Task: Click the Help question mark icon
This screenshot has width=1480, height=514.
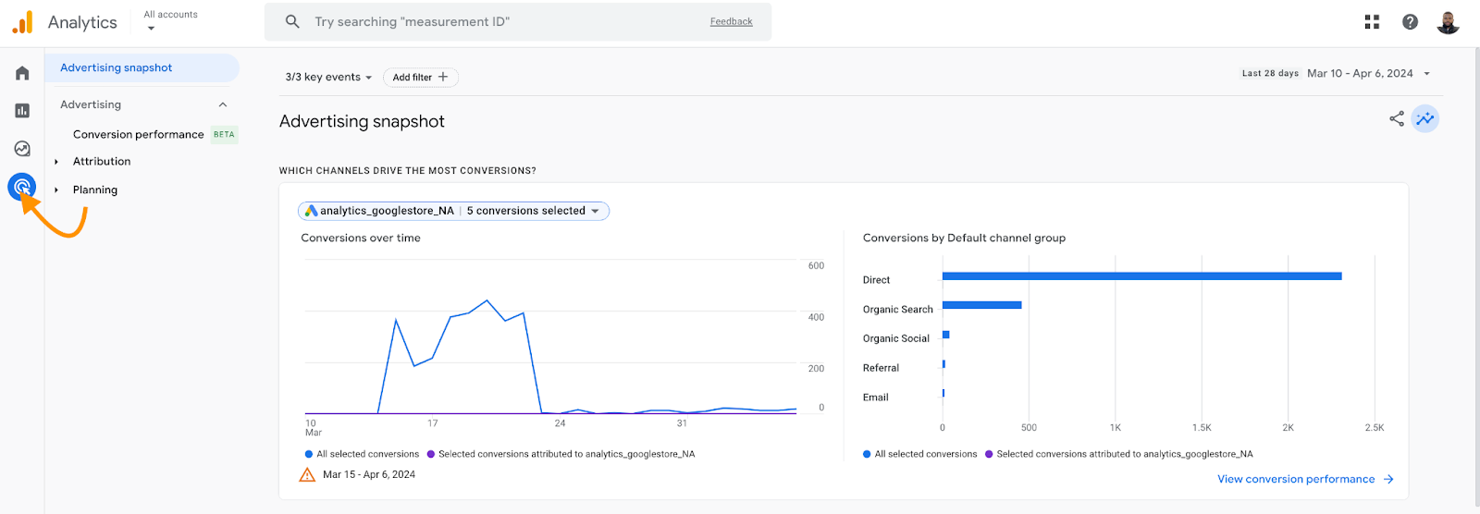Action: (1410, 22)
